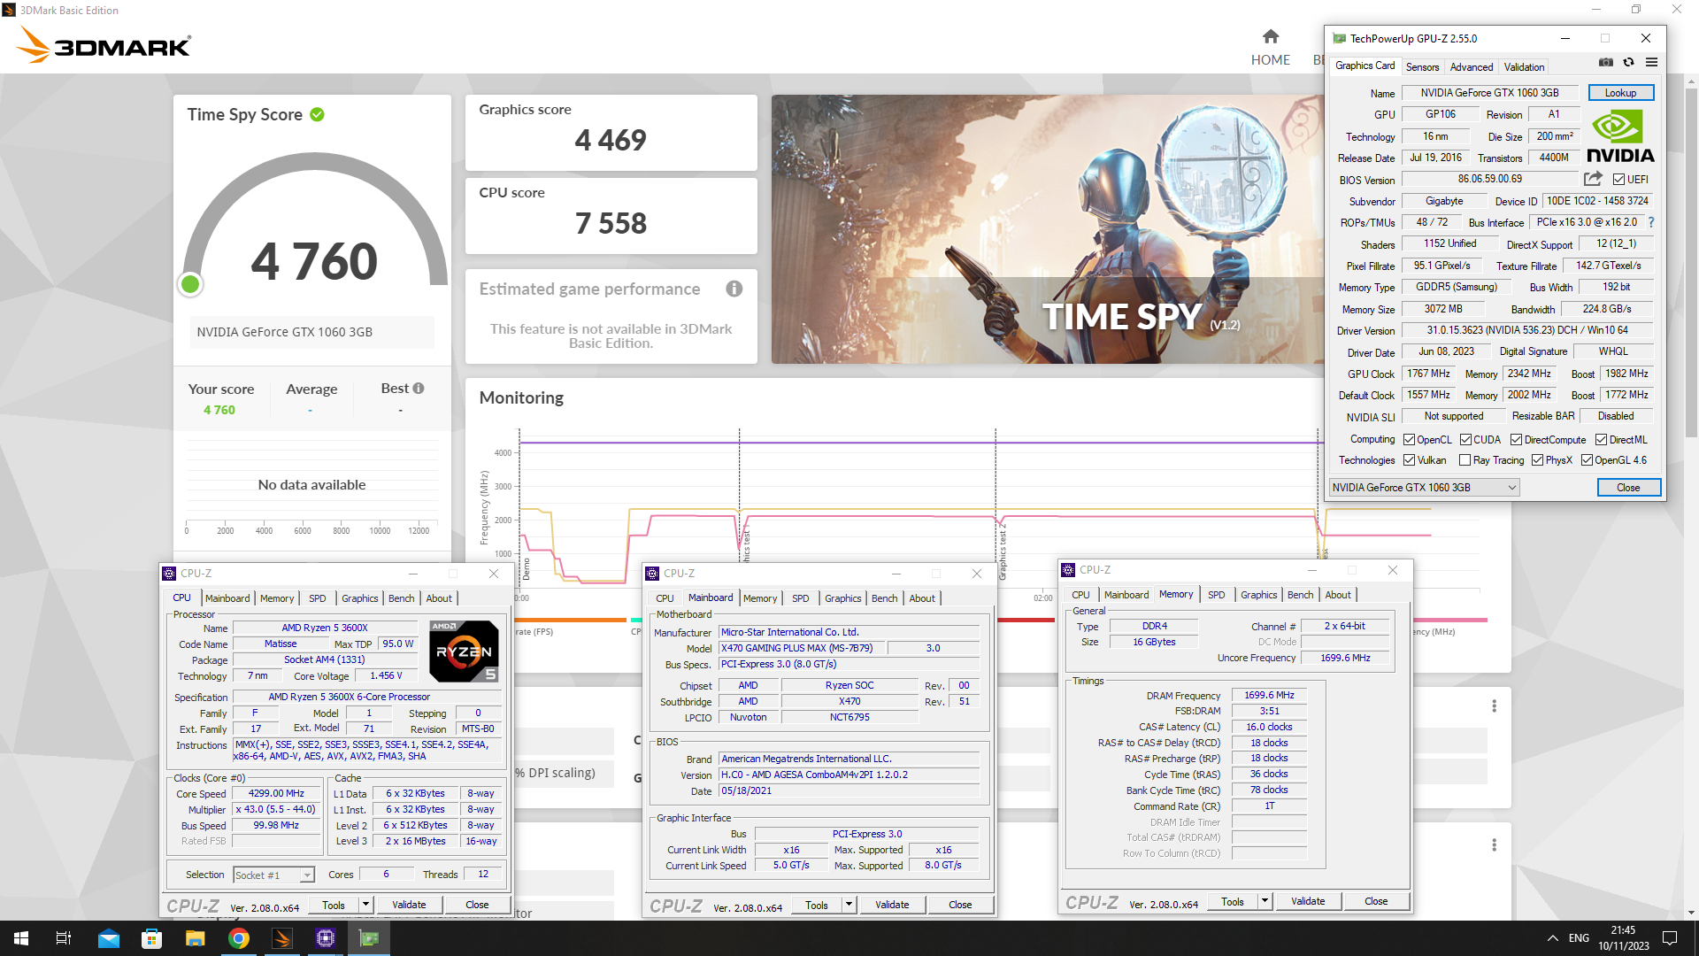Click the Ryzen 5 logo in CPU-Z
The height and width of the screenshot is (956, 1699).
point(464,651)
